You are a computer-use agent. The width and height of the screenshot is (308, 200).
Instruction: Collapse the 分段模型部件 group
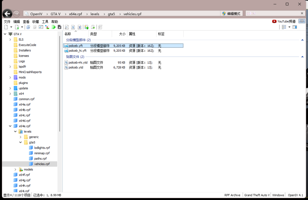[302, 40]
